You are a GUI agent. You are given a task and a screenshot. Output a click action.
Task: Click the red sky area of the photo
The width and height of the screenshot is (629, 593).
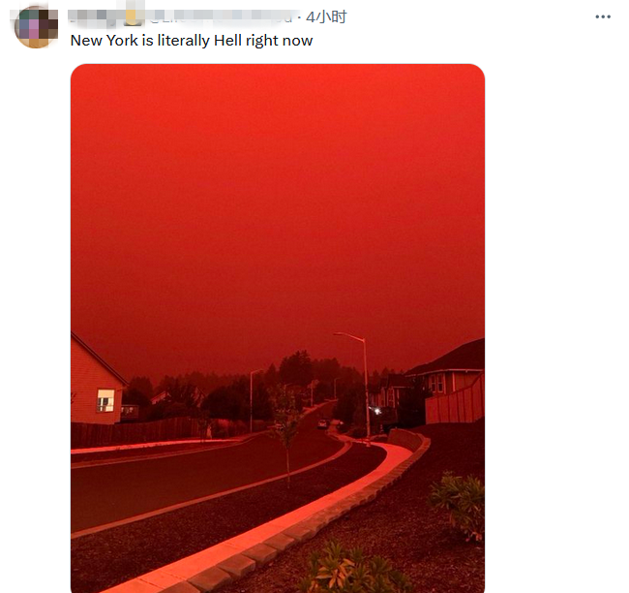278,201
